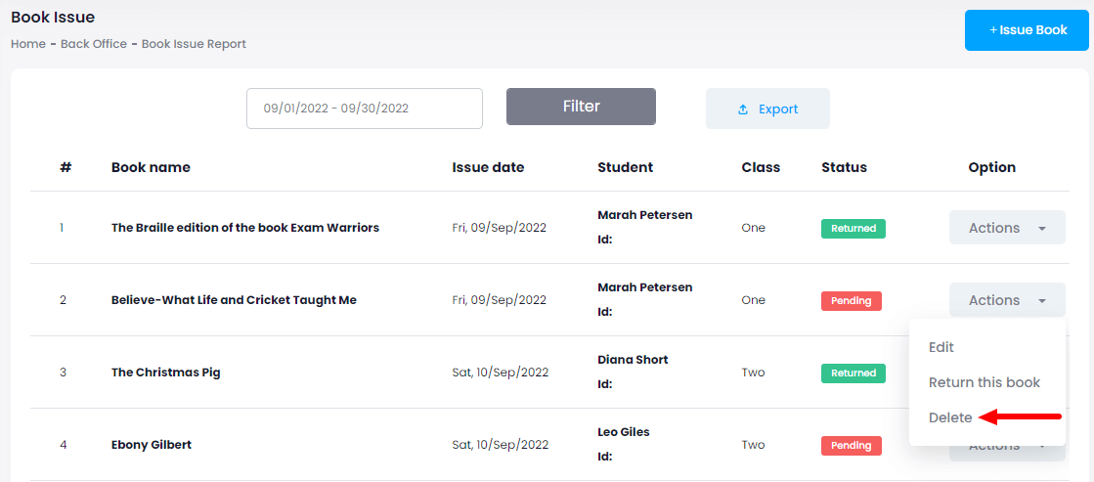
Task: Choose Edit from the actions menu
Action: click(x=941, y=347)
